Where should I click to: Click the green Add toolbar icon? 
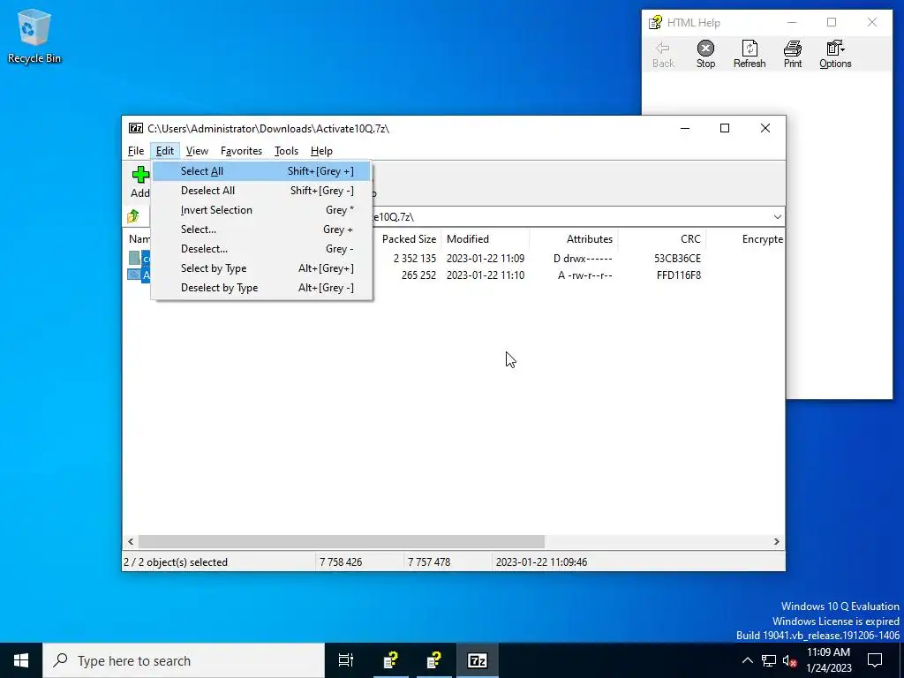point(140,175)
